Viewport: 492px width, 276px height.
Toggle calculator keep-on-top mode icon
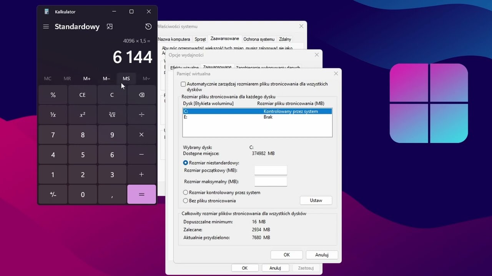(x=110, y=26)
